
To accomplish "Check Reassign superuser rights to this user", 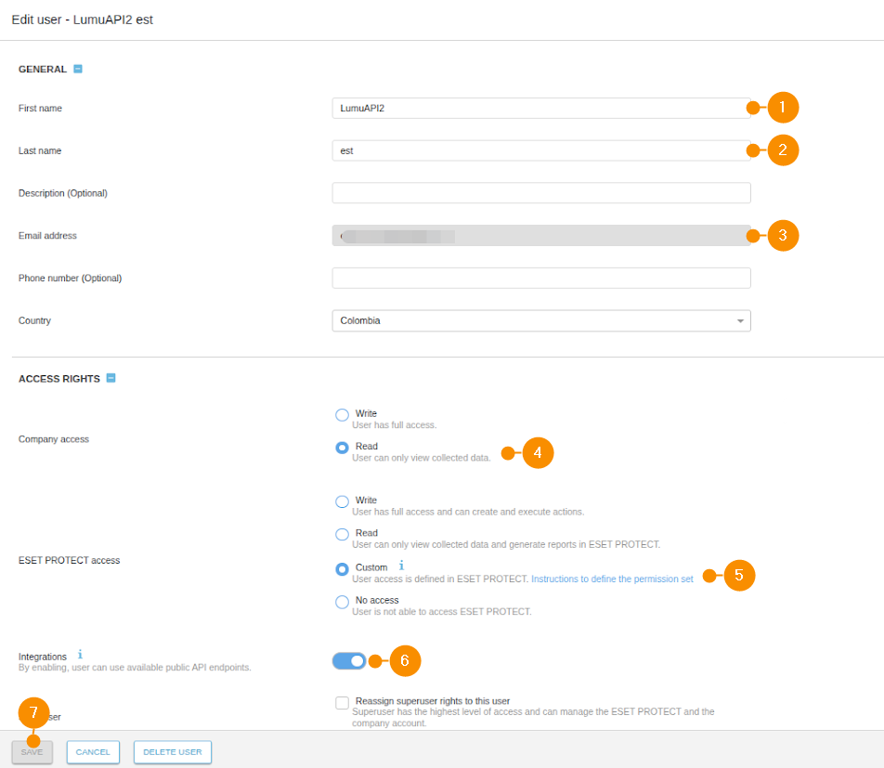I will click(x=342, y=702).
